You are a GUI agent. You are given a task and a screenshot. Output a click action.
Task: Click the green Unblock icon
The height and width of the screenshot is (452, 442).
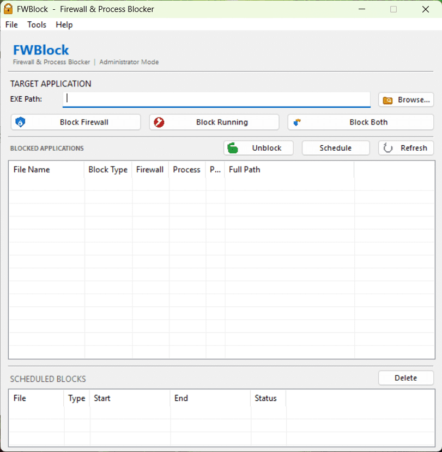(x=233, y=148)
